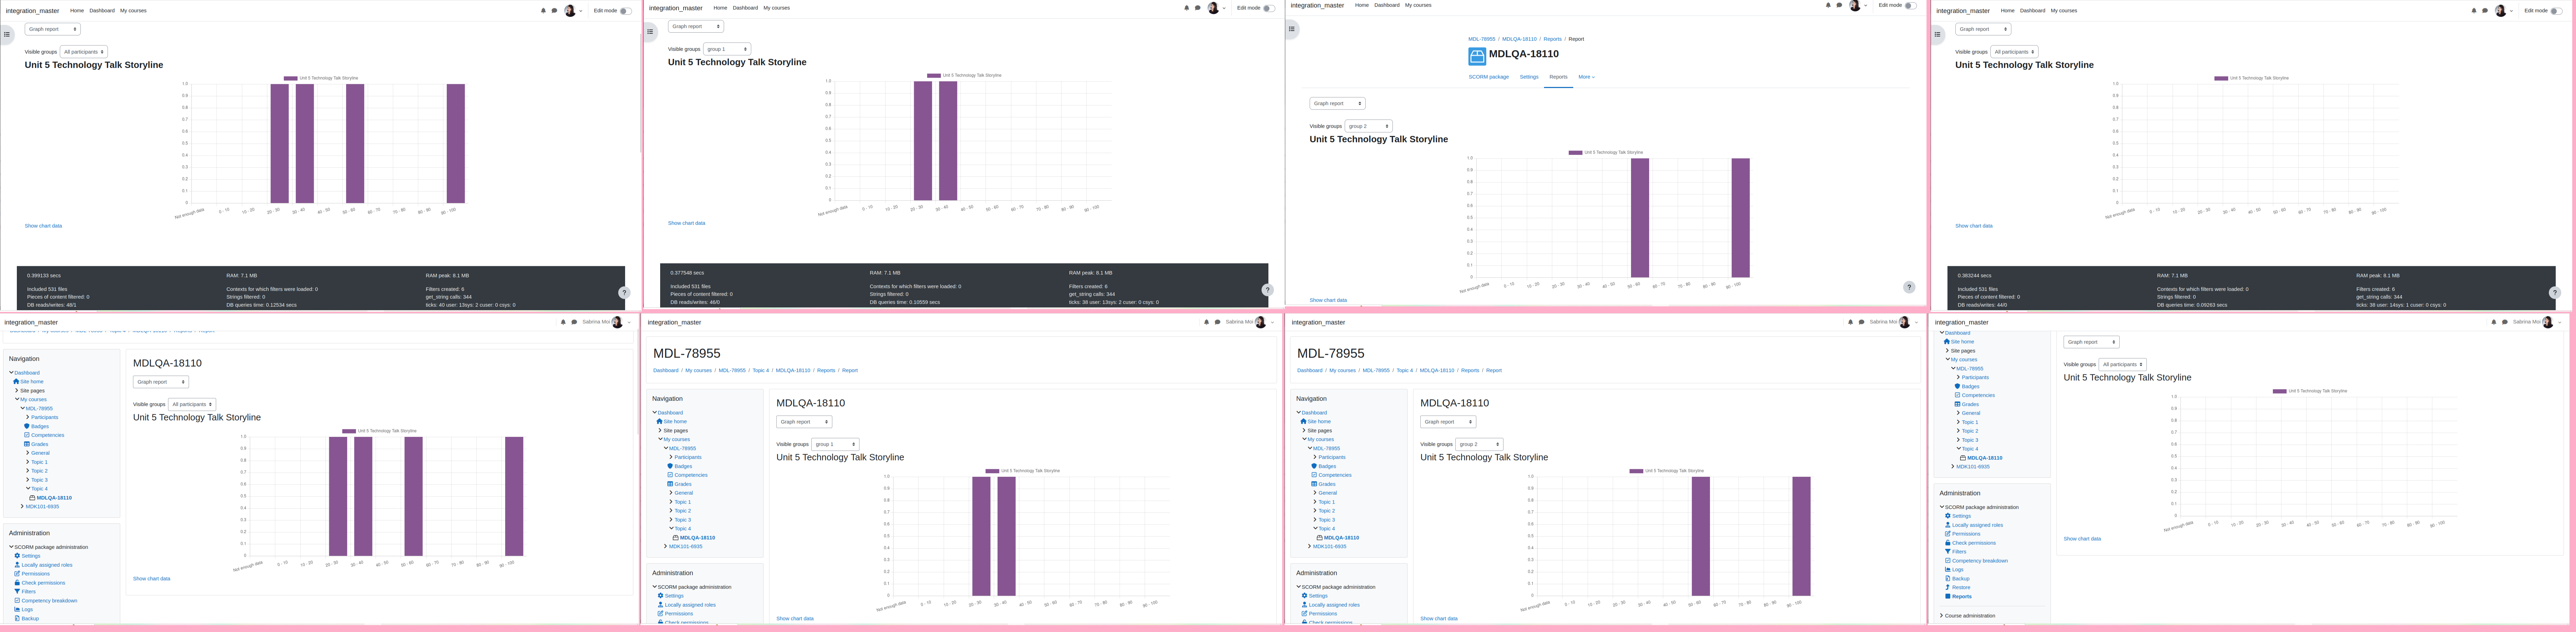Open messaging bubble icon on the SCORM package tabs page
The height and width of the screenshot is (632, 2576).
pos(1839,5)
